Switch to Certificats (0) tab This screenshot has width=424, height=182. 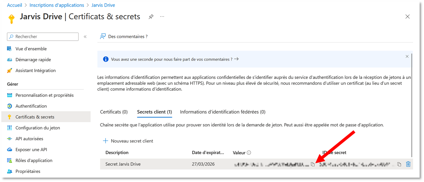[x=114, y=112]
